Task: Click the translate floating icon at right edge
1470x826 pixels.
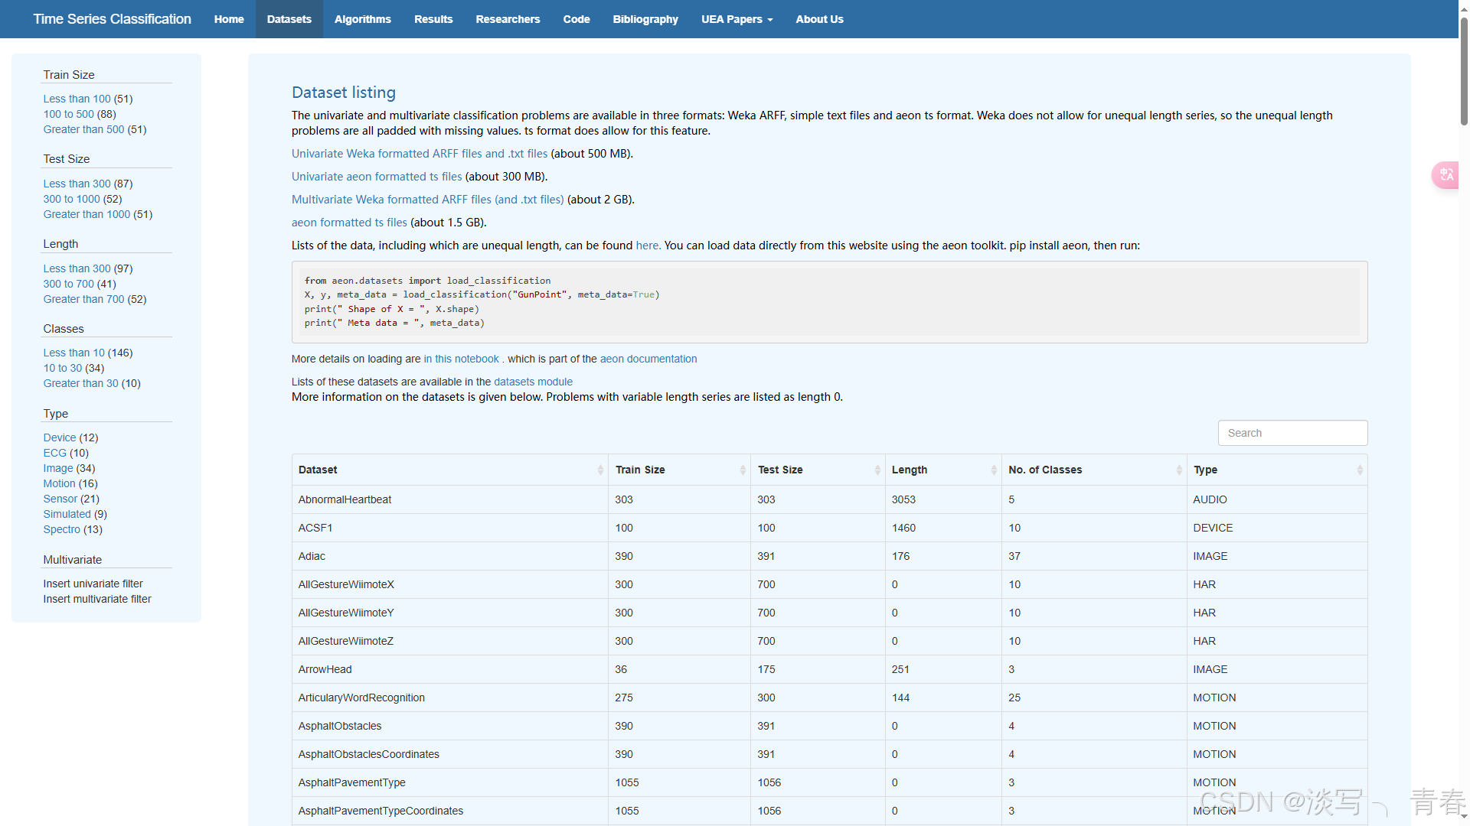Action: point(1445,175)
